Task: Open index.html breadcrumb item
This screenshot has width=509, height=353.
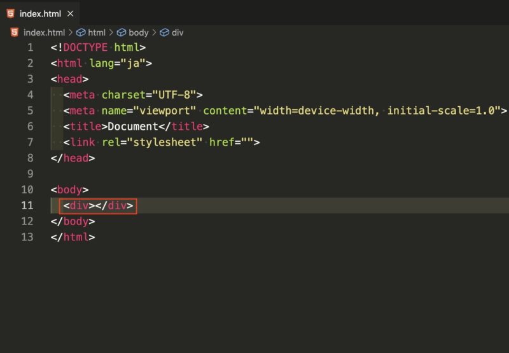Action: tap(44, 32)
